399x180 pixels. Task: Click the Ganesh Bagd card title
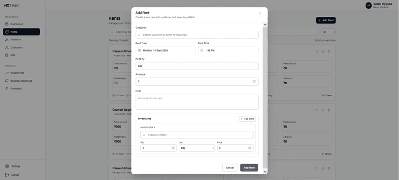[x=121, y=110]
